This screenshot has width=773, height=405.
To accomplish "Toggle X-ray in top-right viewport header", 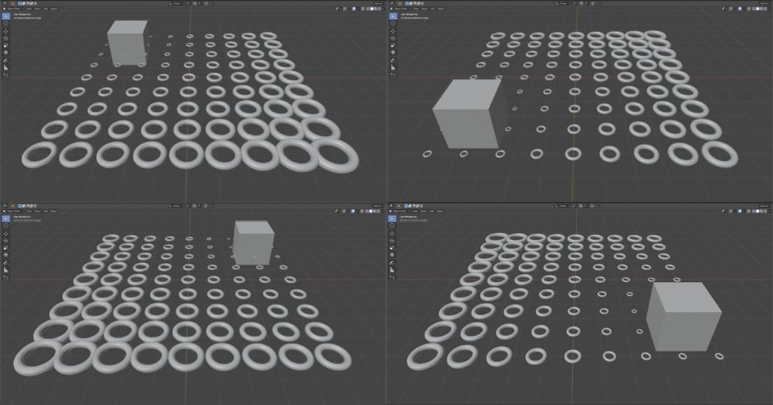I will 750,8.
